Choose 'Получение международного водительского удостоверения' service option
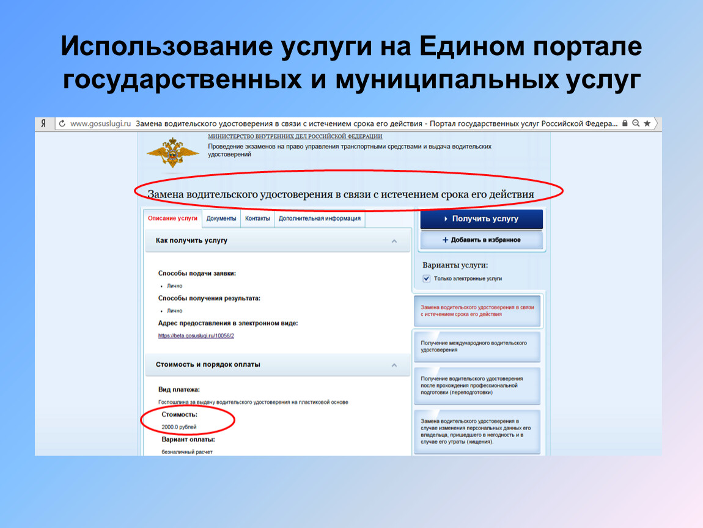Viewport: 703px width, 528px height. [x=477, y=346]
